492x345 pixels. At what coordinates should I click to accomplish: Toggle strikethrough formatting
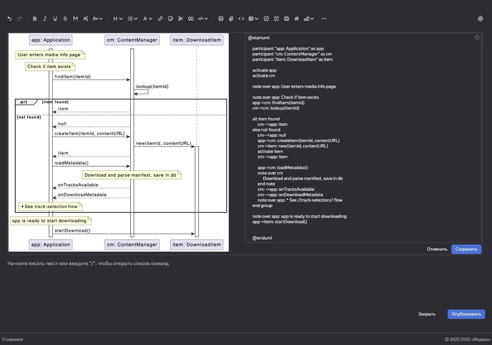[x=65, y=18]
